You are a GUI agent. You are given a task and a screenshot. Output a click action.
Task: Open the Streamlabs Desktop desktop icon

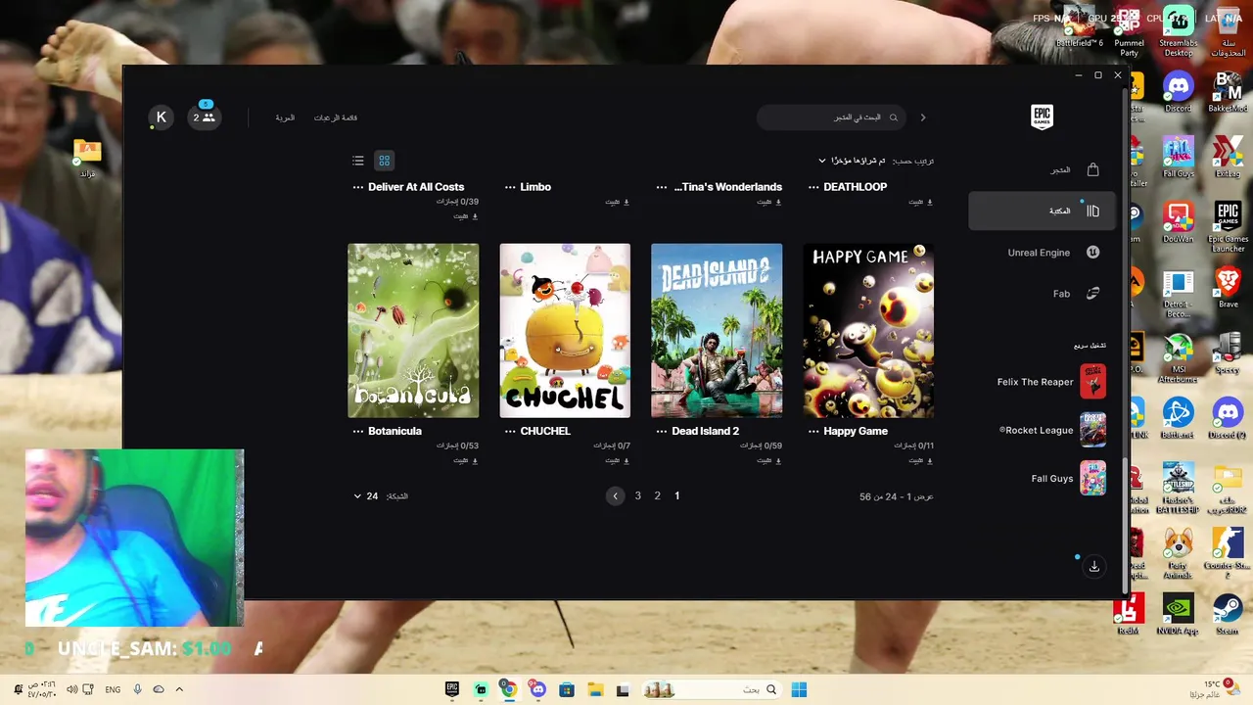pos(1179,29)
